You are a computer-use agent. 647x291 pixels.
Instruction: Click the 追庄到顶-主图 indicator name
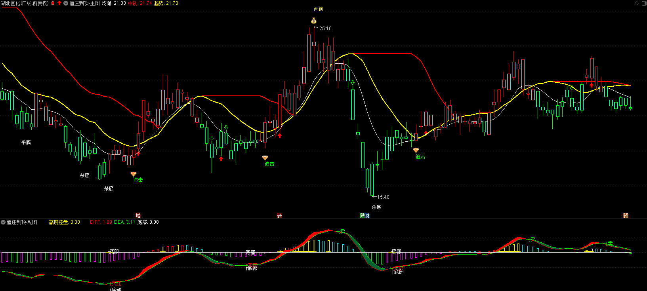click(84, 3)
